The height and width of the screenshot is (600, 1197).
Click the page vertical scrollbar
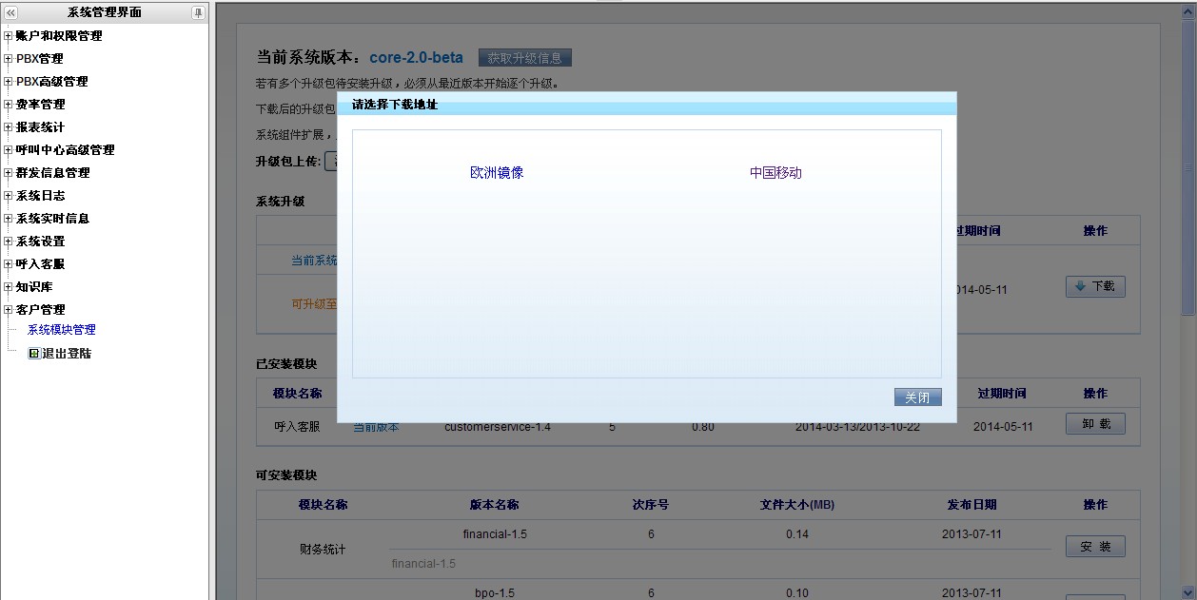tap(1188, 190)
